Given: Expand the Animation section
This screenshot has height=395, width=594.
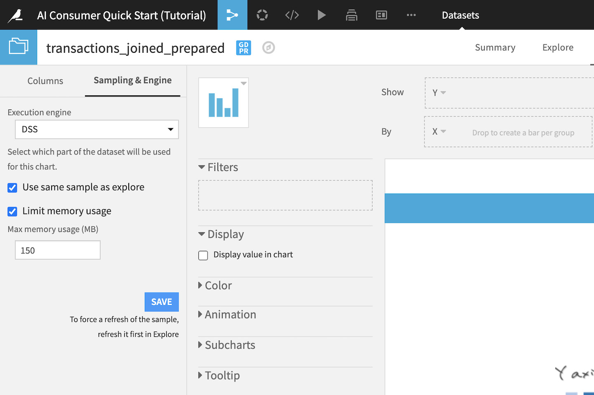Looking at the screenshot, I should click(227, 314).
